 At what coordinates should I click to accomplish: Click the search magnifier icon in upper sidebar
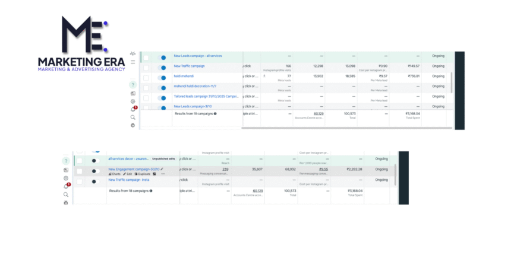click(x=133, y=117)
